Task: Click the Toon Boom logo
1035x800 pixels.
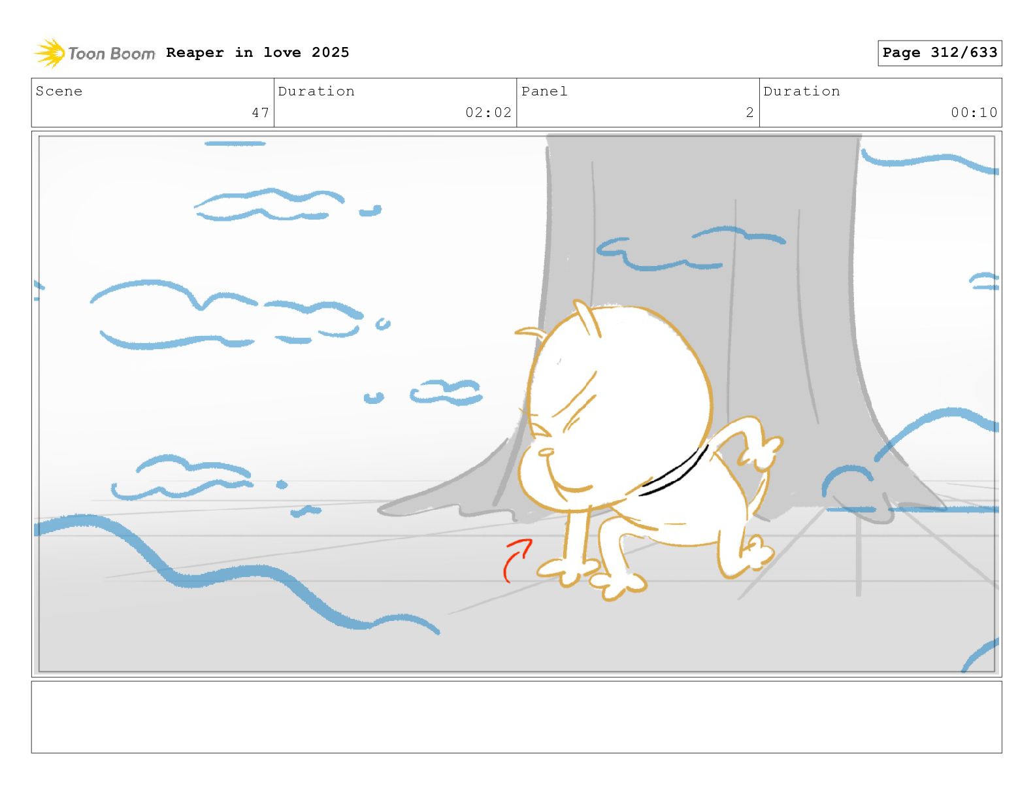Action: [95, 53]
